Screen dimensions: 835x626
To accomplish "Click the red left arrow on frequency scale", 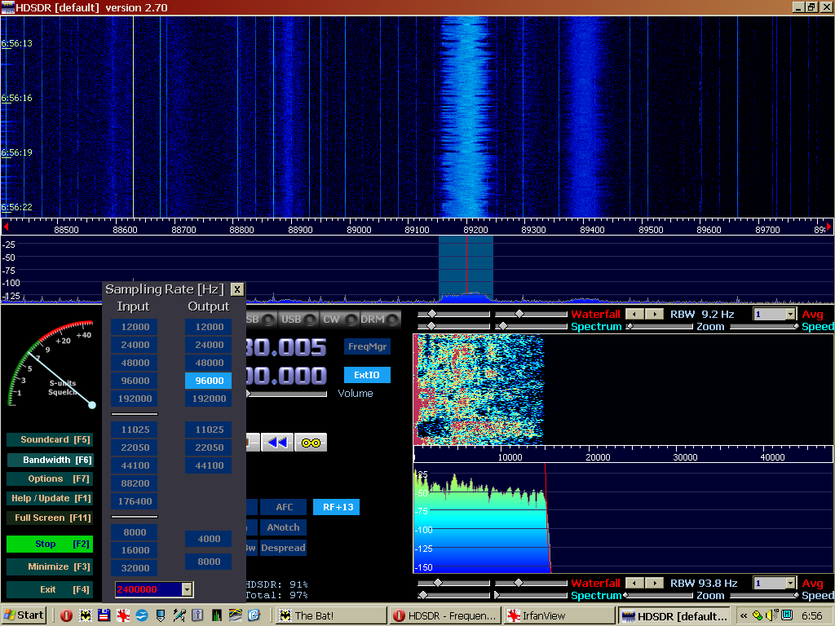I will pyautogui.click(x=6, y=227).
